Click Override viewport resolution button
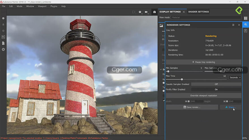The width and height of the screenshot is (249, 140). 203,96
